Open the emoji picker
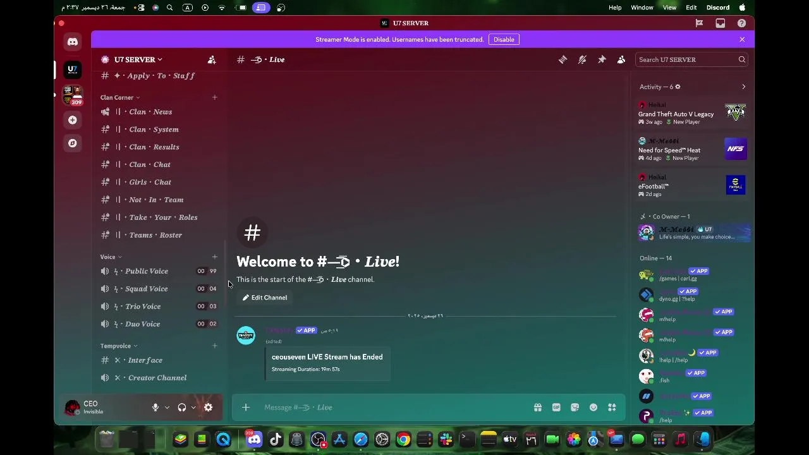The image size is (809, 455). point(593,408)
